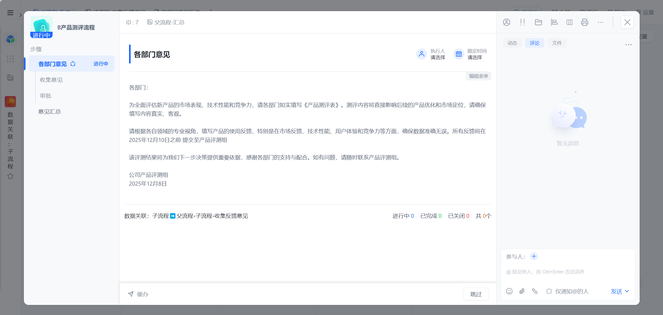Click the 各部门意见 form title
The width and height of the screenshot is (663, 315).
tap(152, 54)
